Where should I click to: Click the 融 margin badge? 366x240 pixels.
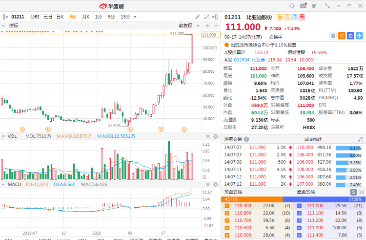tap(280, 17)
